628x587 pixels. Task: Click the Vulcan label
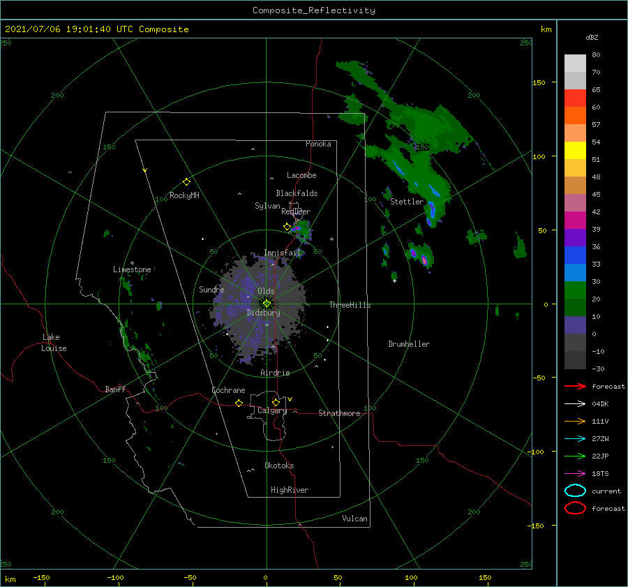tap(355, 519)
